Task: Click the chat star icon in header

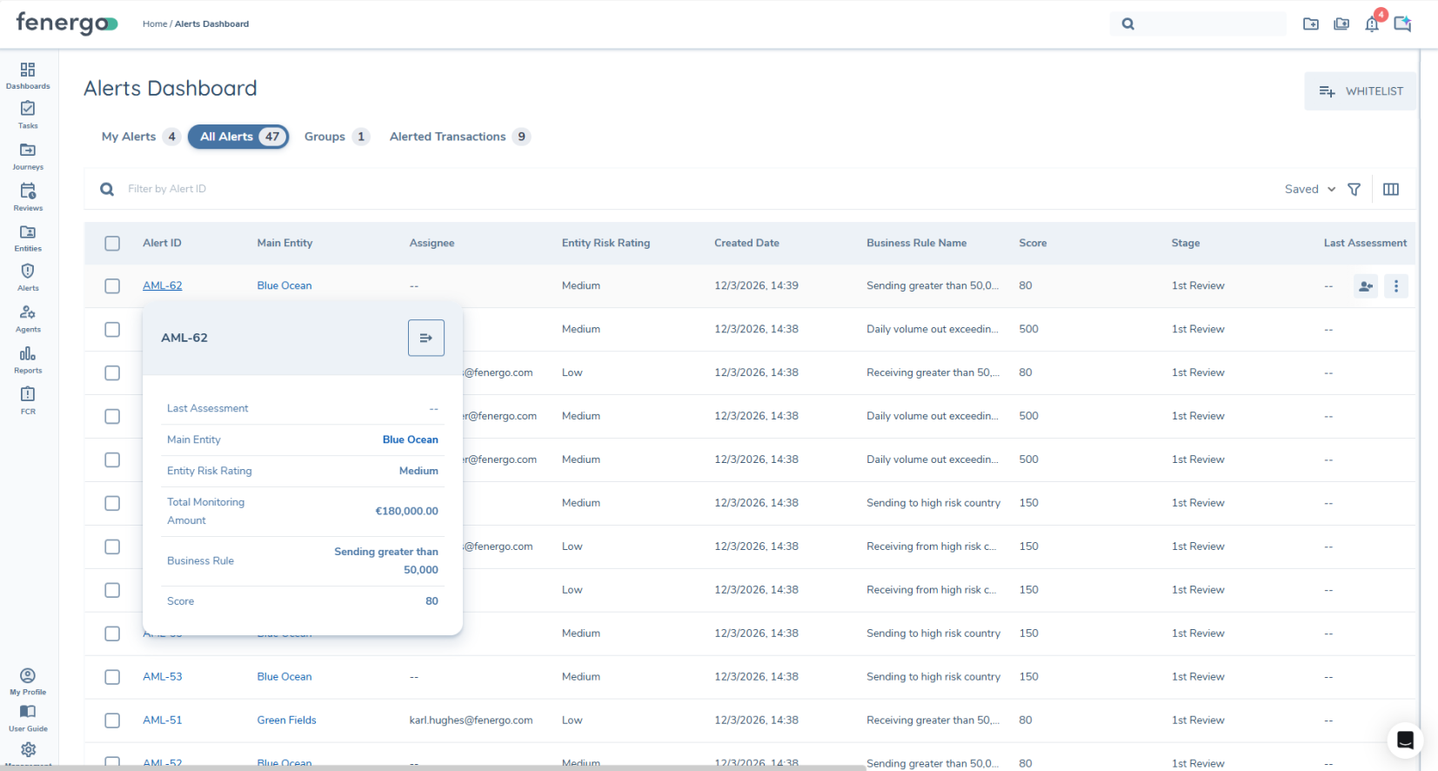Action: [1402, 23]
